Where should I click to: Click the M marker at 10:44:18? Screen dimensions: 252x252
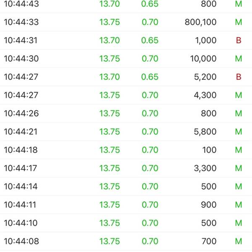coord(239,150)
